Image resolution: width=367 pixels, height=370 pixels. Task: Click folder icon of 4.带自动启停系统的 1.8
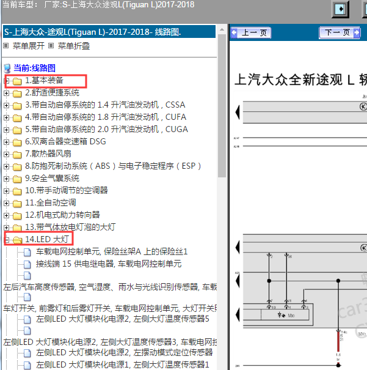[x=17, y=118]
